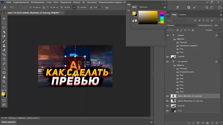Open the Layers panel flyout menu

tap(221, 15)
